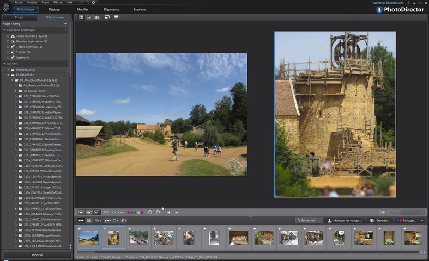
Task: Toggle single photo display mode
Action: point(81,212)
